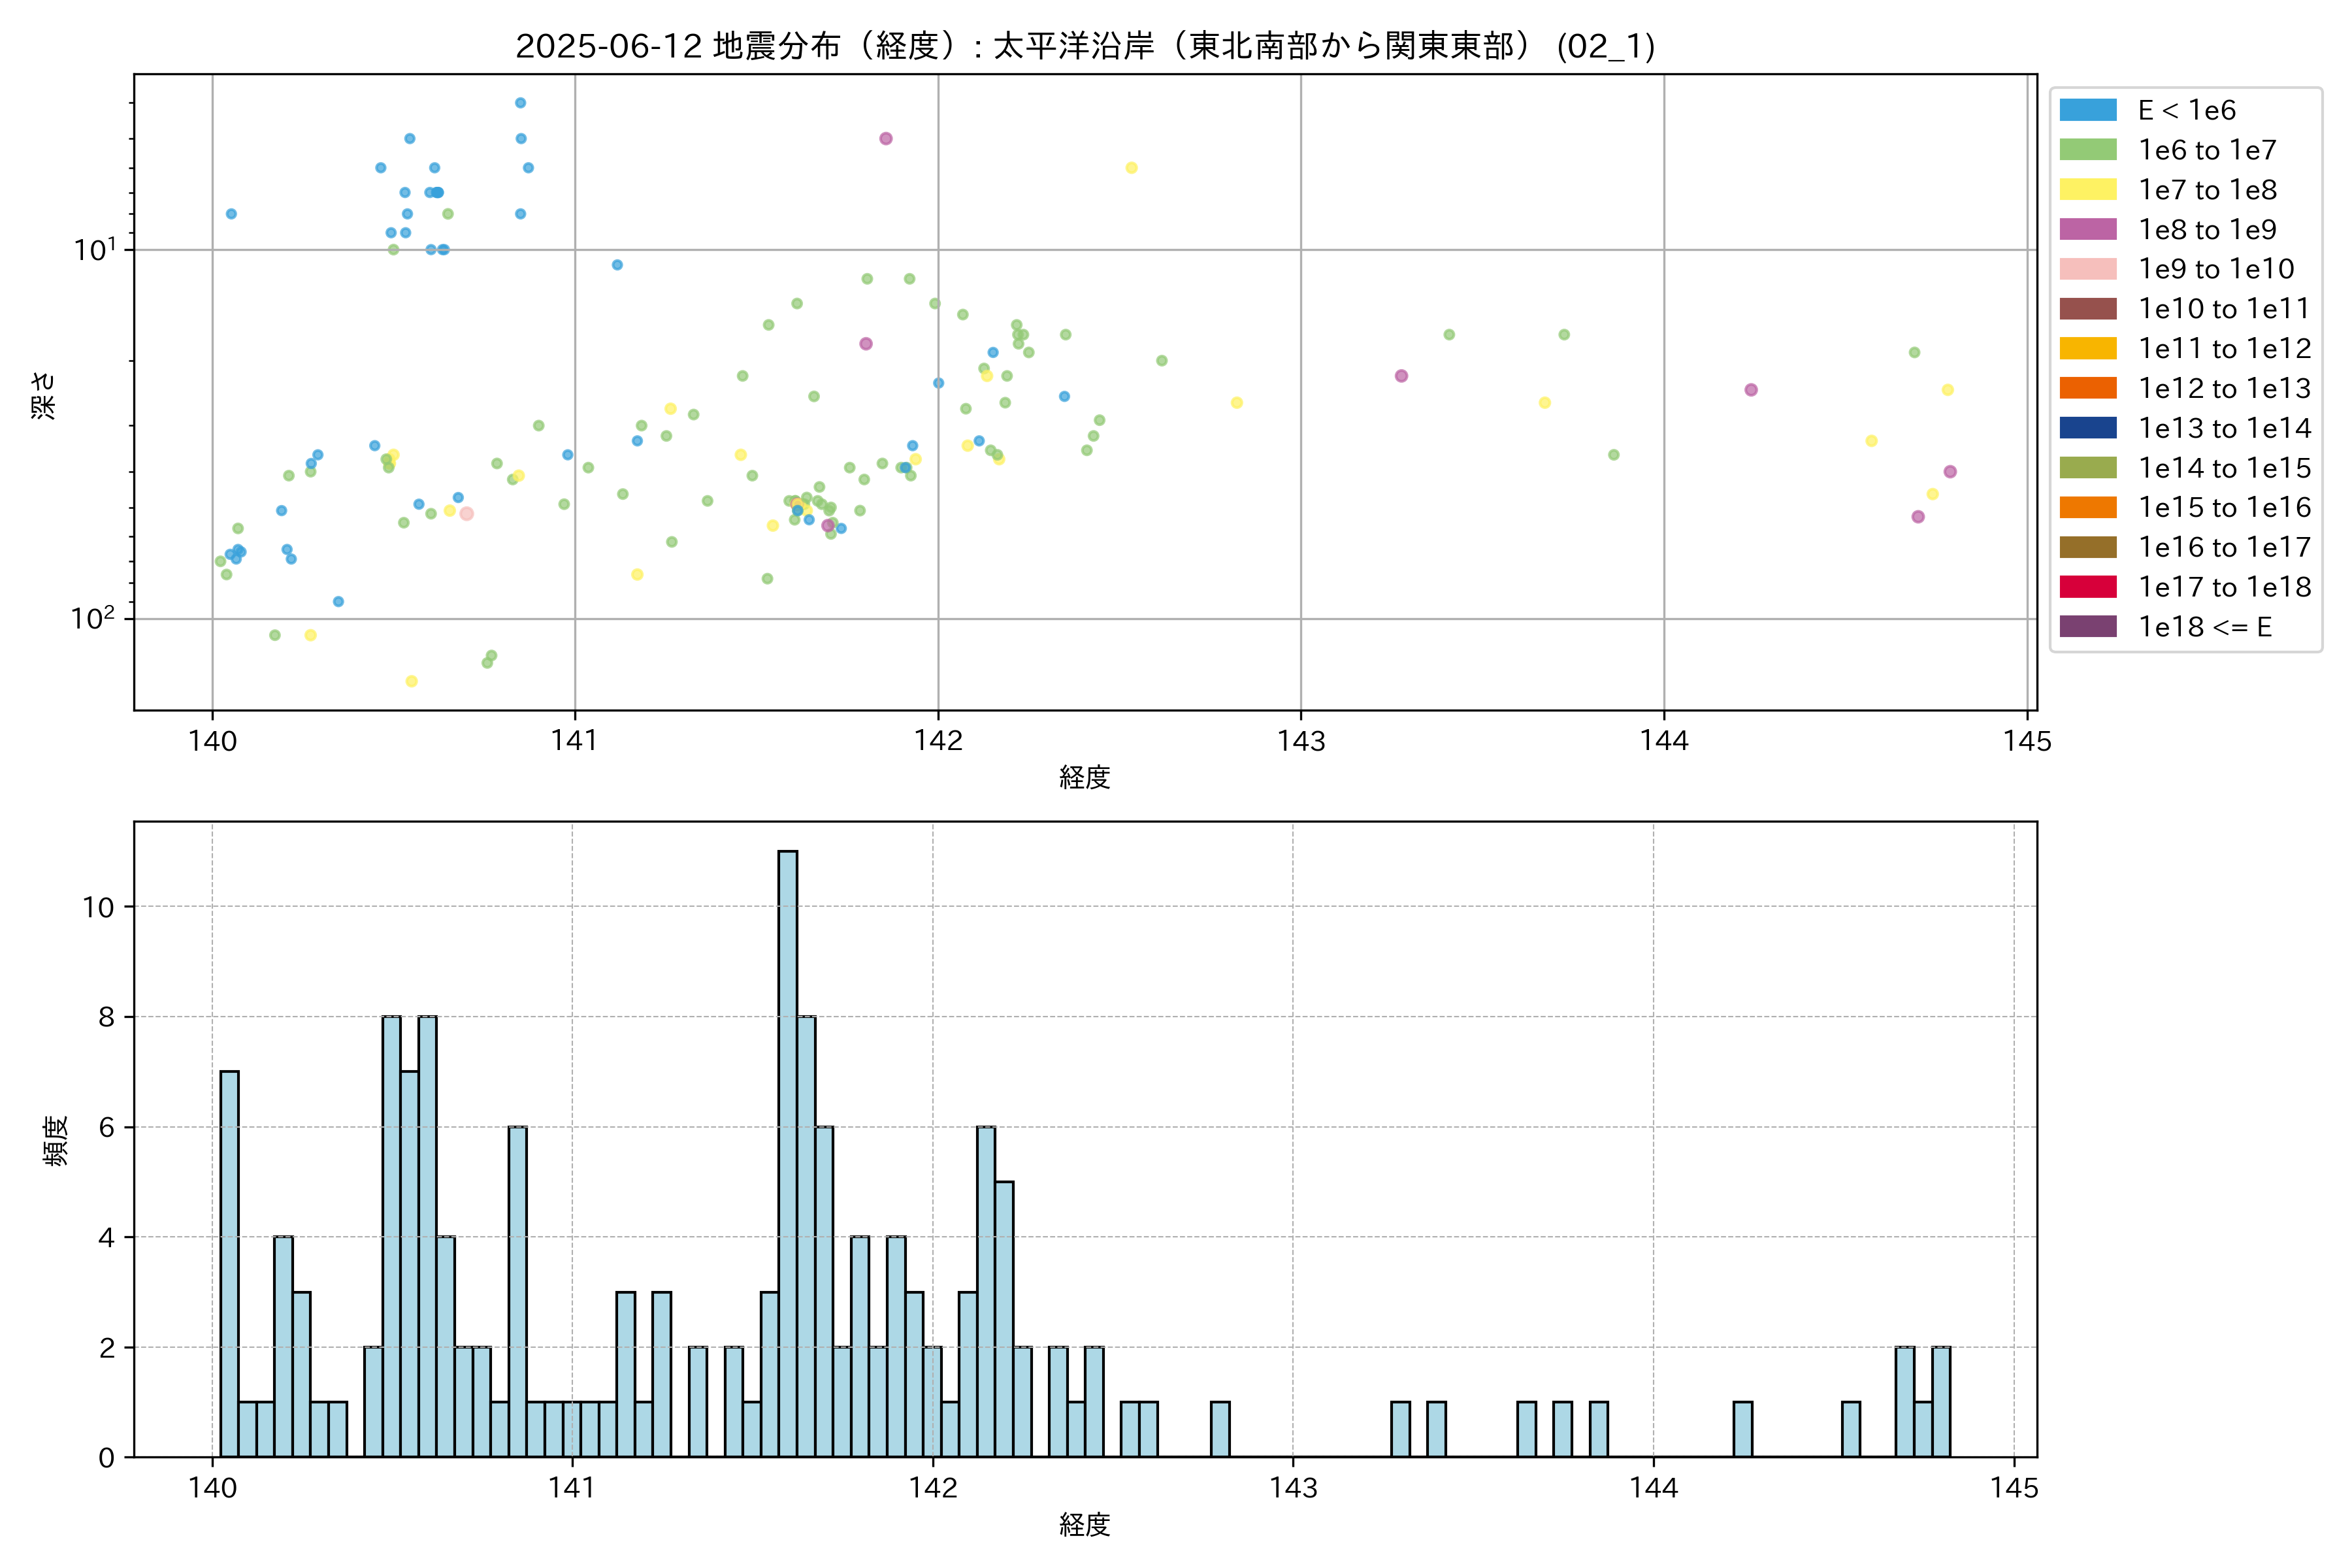This screenshot has height=1568, width=2352.
Task: Click the crimson 1e17 to 1e18 legend swatch
Action: tap(2087, 587)
